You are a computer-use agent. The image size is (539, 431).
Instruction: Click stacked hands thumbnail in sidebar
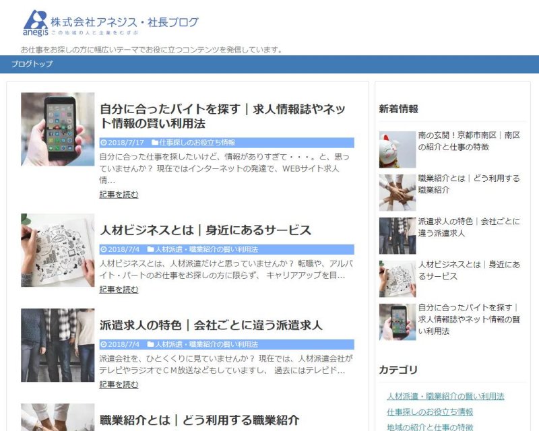397,193
